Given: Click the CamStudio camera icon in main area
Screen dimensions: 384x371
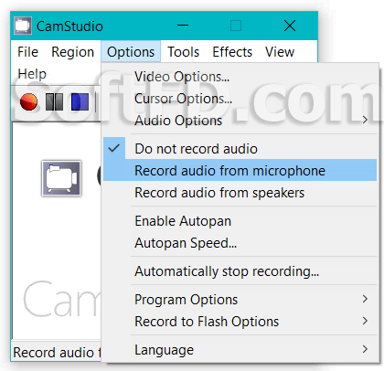Looking at the screenshot, I should pyautogui.click(x=61, y=178).
